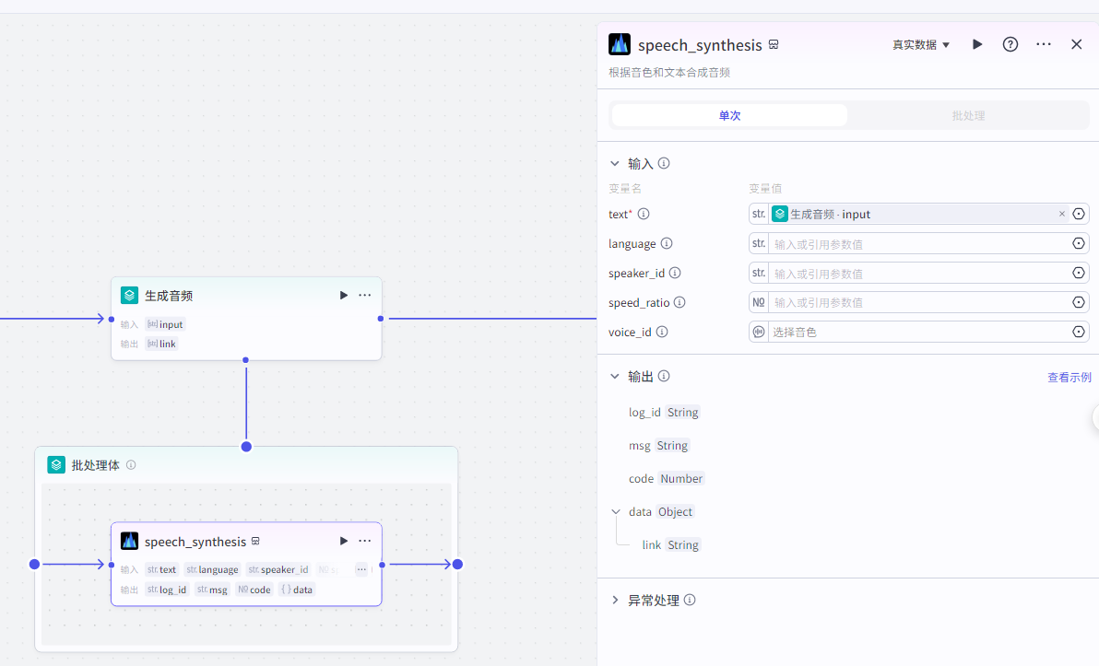Expand the 异常处理 section

(615, 601)
